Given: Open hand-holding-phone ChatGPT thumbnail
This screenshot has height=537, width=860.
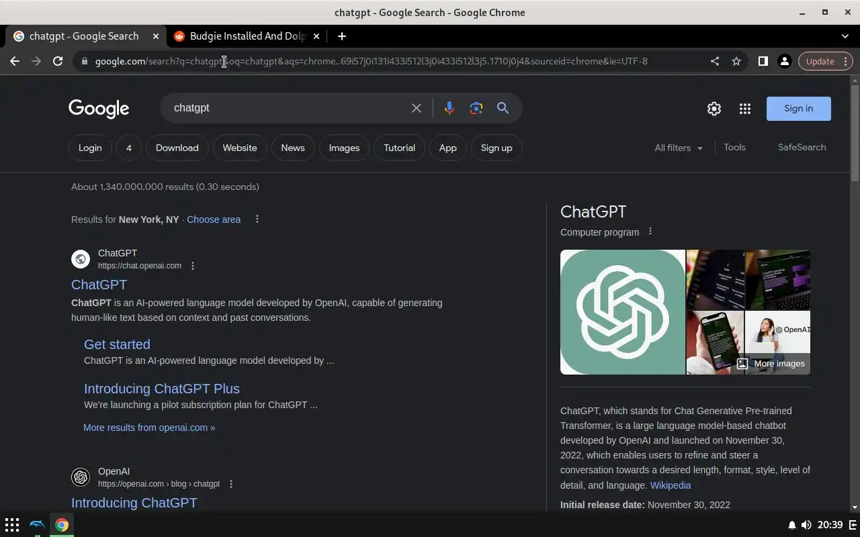Looking at the screenshot, I should point(715,342).
